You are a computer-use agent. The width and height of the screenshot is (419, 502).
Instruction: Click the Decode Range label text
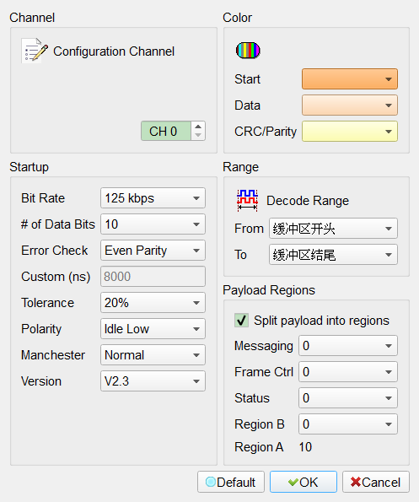308,201
